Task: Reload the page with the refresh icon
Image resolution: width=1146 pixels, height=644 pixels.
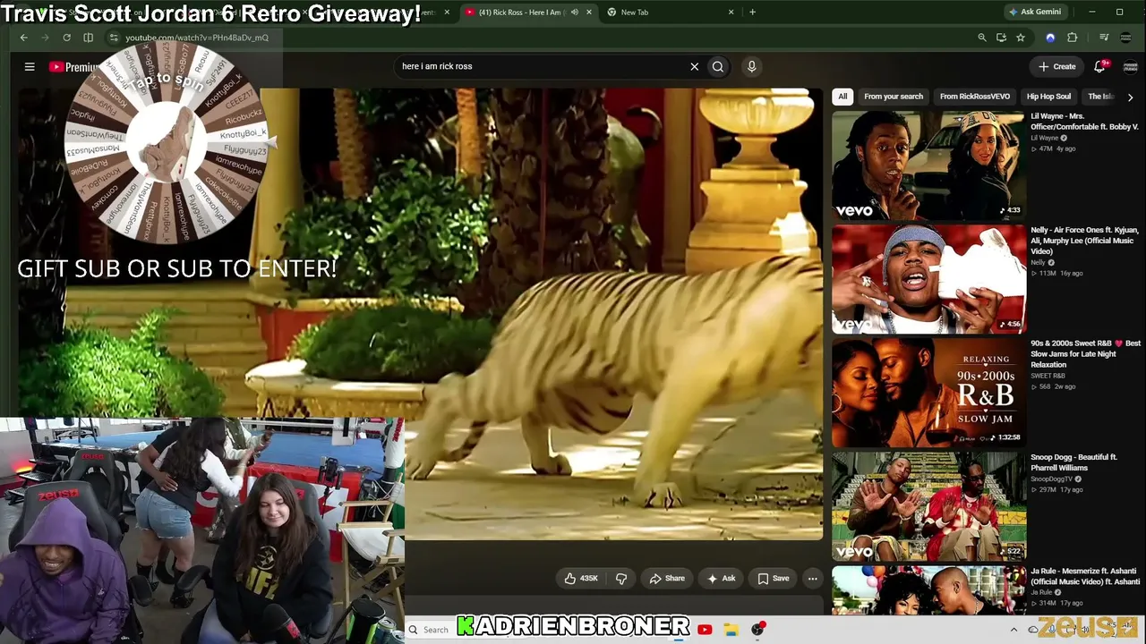Action: [x=66, y=38]
